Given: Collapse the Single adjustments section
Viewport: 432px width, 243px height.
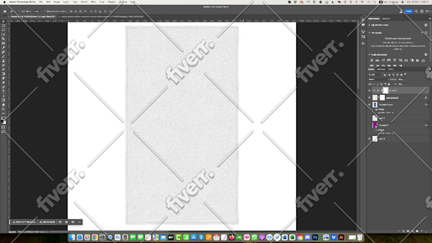Looking at the screenshot, I should point(370,55).
